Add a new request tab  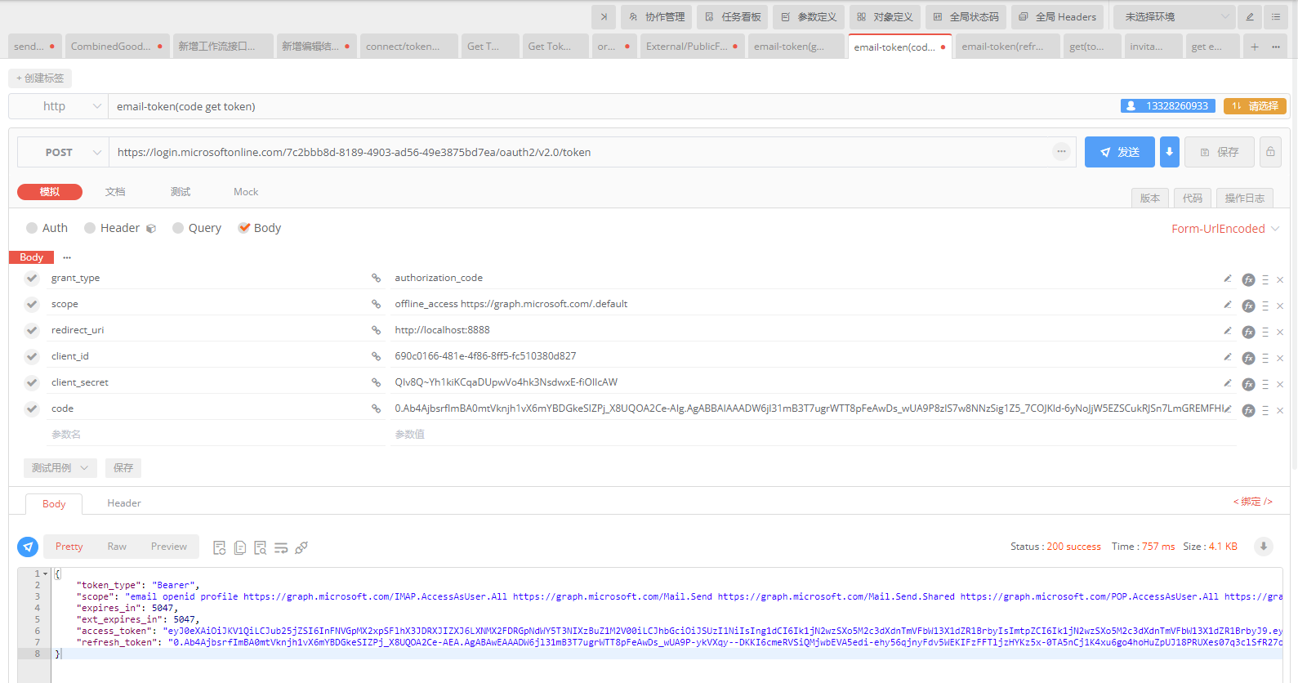(x=1255, y=47)
